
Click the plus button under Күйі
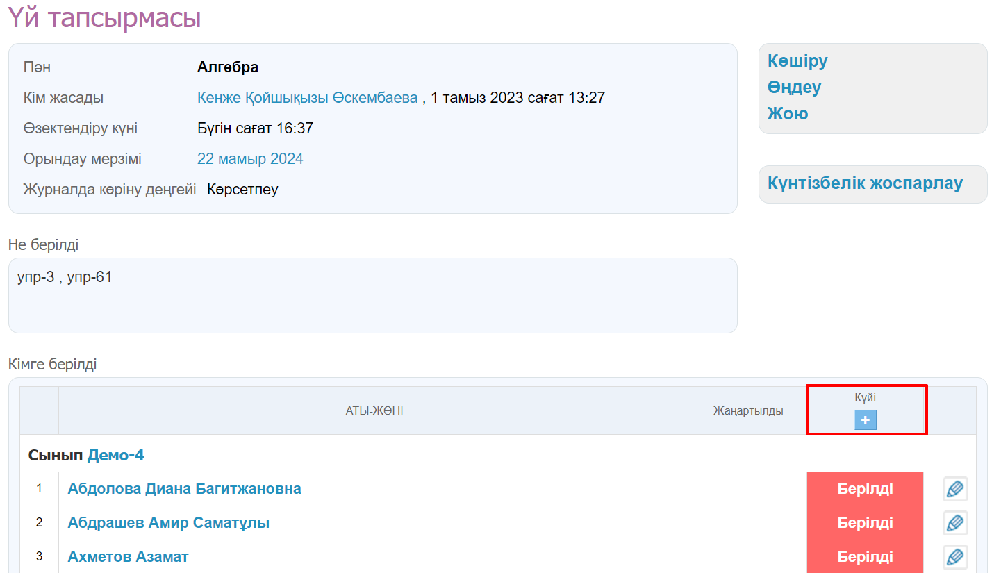coord(865,420)
